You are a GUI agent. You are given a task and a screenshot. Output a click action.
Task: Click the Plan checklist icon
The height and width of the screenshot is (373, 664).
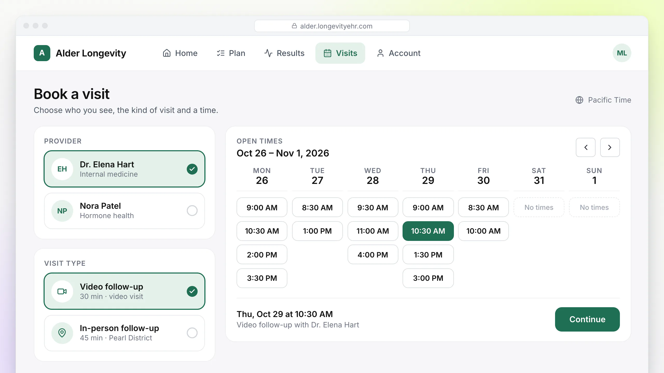220,53
